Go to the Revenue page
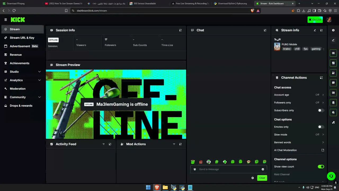This screenshot has height=191, width=339. pos(23,55)
